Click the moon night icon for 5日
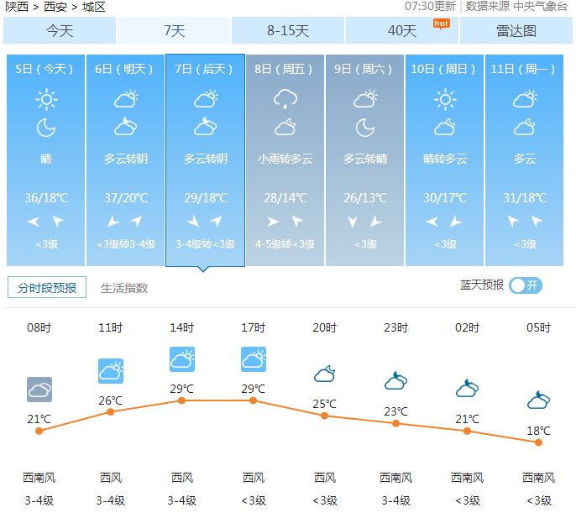 point(46,128)
